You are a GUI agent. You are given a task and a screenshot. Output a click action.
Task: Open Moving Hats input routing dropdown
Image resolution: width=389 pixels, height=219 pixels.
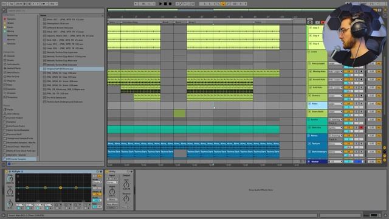(x=336, y=72)
